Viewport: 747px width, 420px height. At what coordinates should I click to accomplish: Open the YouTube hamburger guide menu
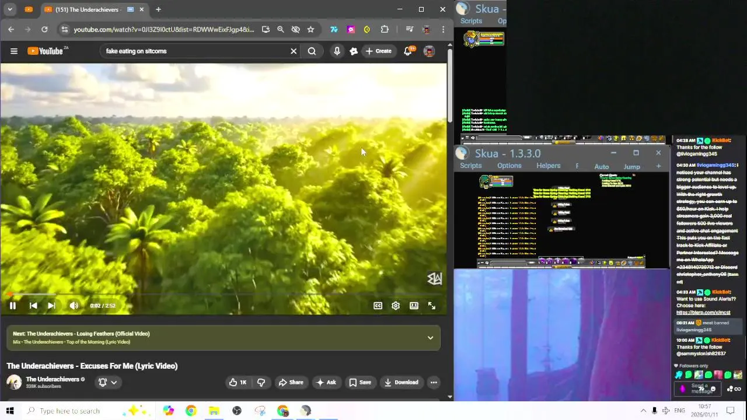[14, 51]
